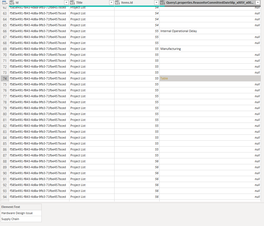This screenshot has width=264, height=226.
Task: Select row number 69
Action: pos(5,49)
